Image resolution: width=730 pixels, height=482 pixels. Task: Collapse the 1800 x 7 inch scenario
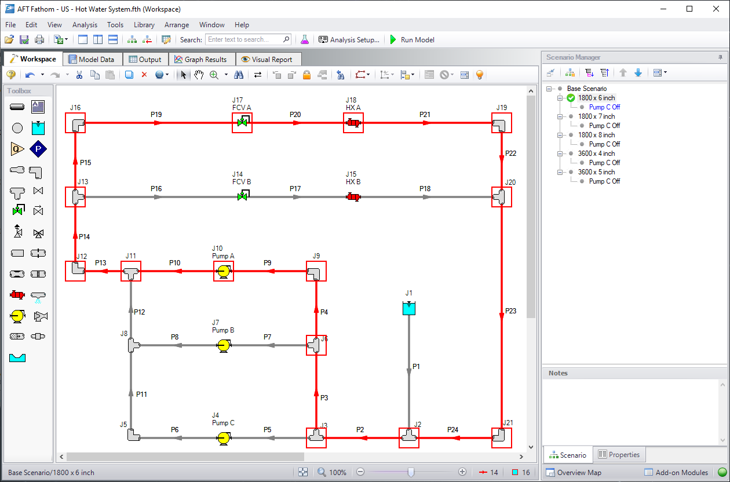click(x=560, y=116)
